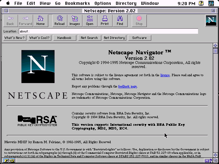This screenshot has width=219, height=164.
Task: Open the application switcher icon
Action: click(x=211, y=3)
